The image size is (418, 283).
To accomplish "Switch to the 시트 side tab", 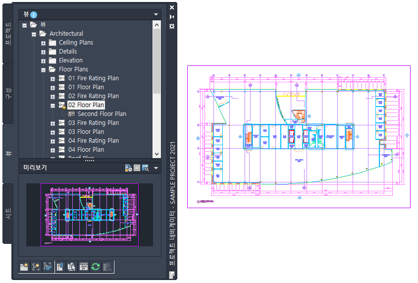I will 8,214.
